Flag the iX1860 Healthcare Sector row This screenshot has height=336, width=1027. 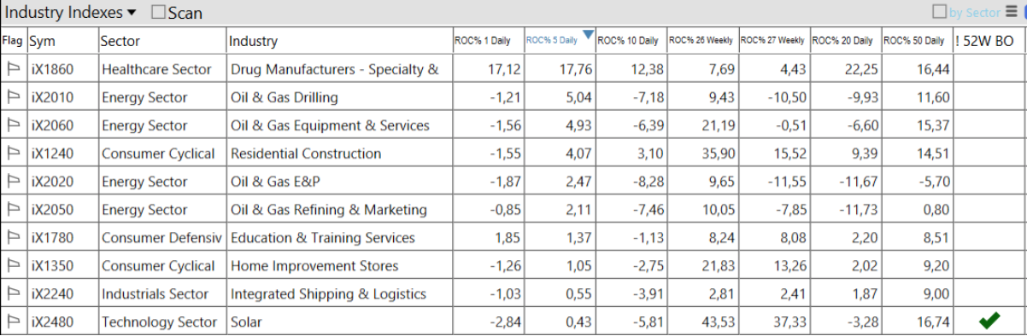(x=13, y=69)
